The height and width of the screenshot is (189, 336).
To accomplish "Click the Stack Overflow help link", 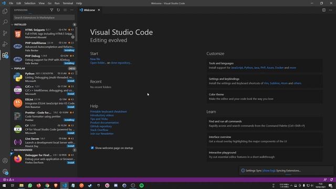I will (99, 130).
